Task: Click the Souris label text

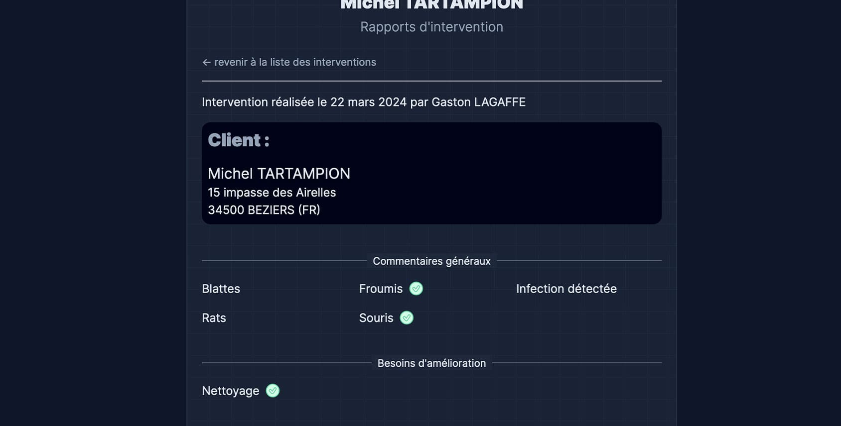Action: click(x=376, y=318)
